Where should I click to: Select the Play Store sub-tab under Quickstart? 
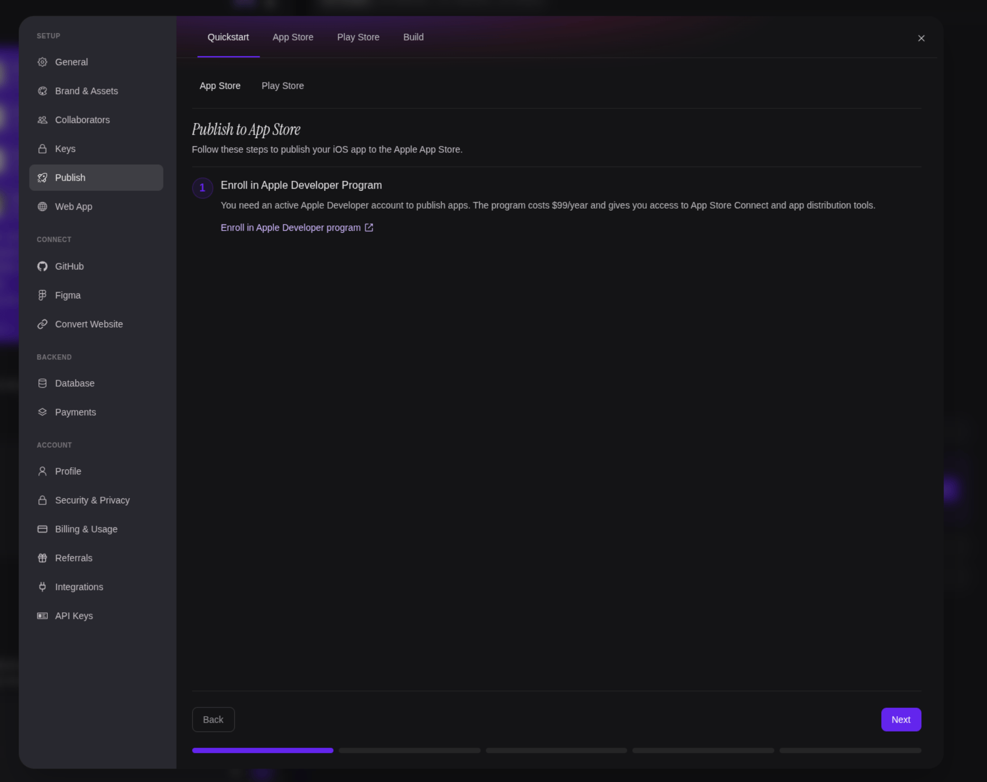pos(283,86)
